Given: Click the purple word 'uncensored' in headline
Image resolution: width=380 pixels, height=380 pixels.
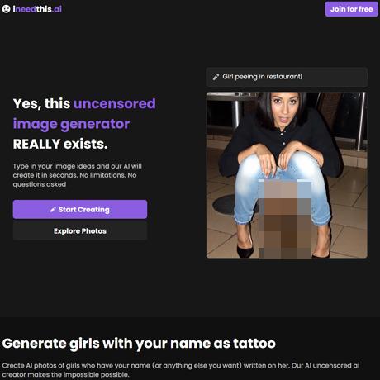Looking at the screenshot, I should pyautogui.click(x=114, y=103).
